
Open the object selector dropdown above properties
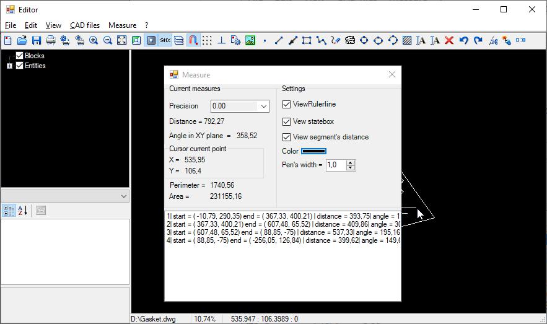123,196
